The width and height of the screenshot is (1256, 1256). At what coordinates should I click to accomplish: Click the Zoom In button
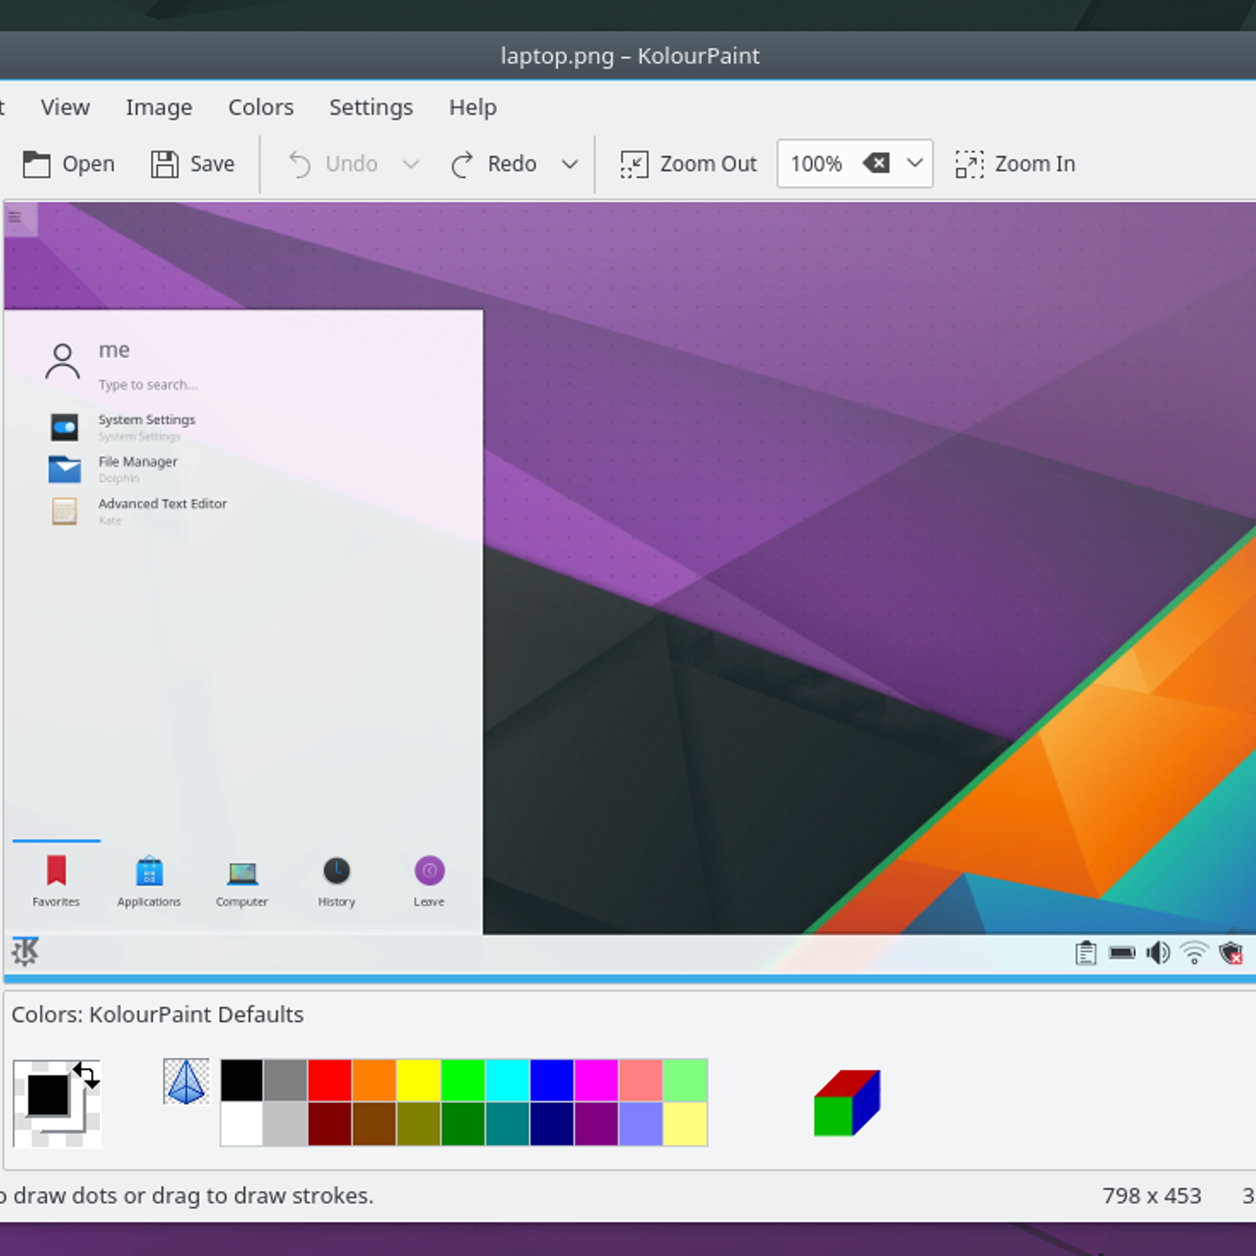tap(1016, 164)
